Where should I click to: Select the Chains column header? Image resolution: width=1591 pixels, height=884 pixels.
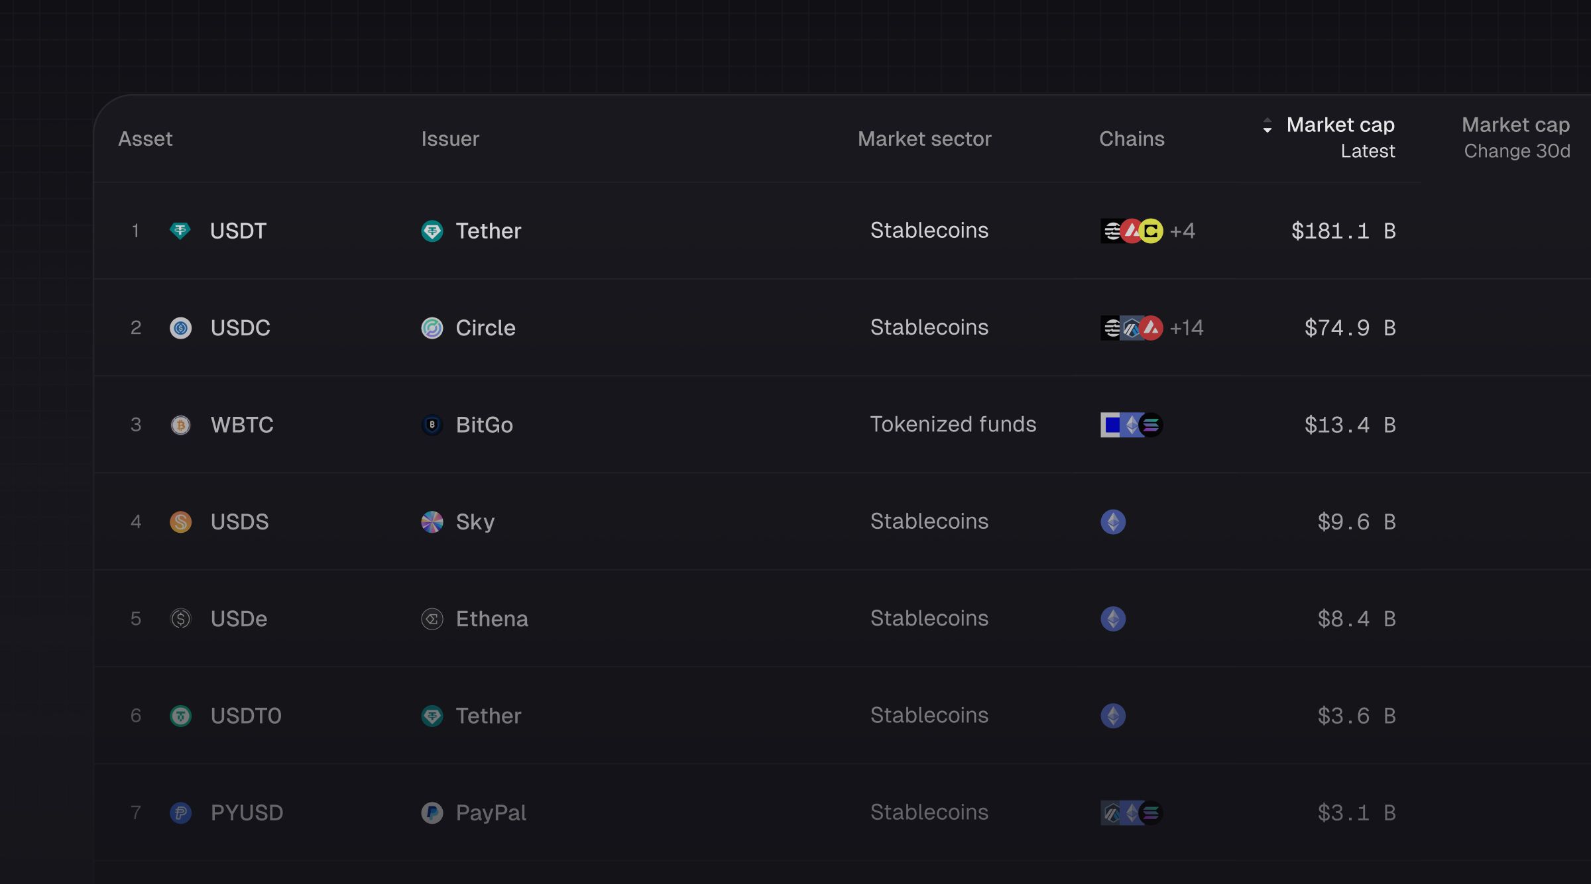click(1132, 138)
